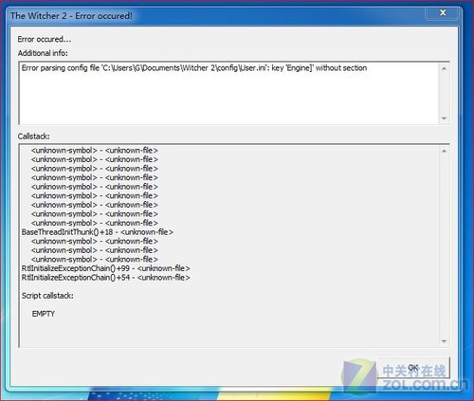Click the dialog title 'The Witcher 2 - Error occured!'
This screenshot has width=474, height=401.
coord(71,15)
